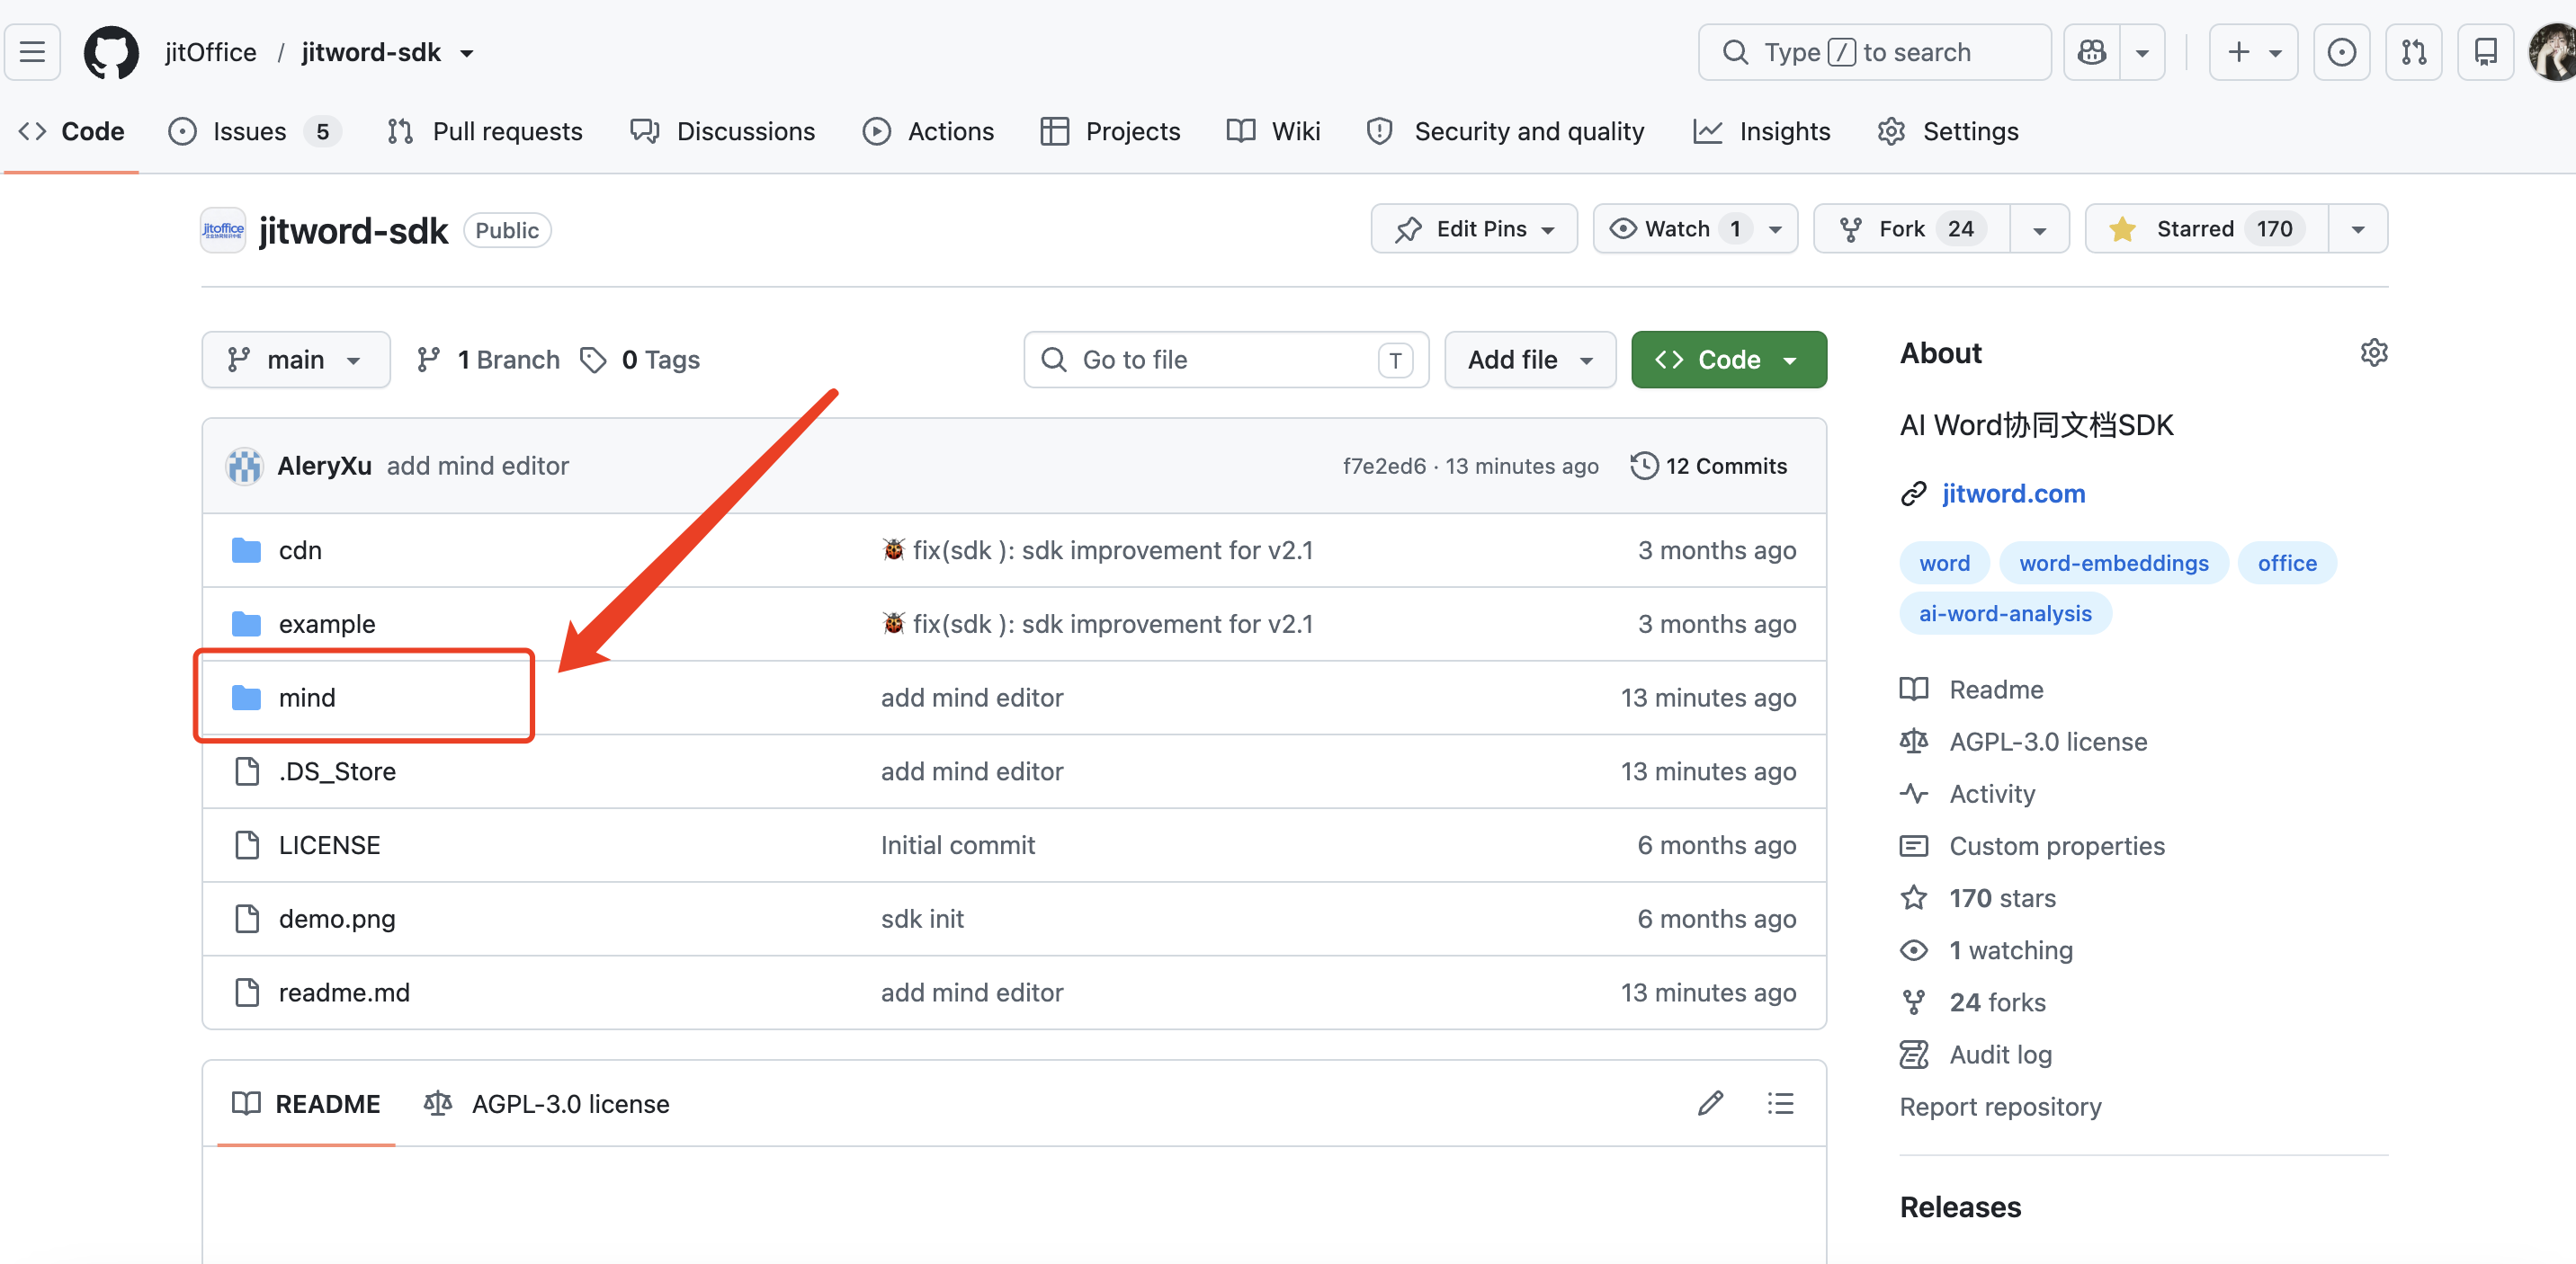Screen dimensions: 2576x1264
Task: Open Security and quality tab
Action: (x=1505, y=131)
